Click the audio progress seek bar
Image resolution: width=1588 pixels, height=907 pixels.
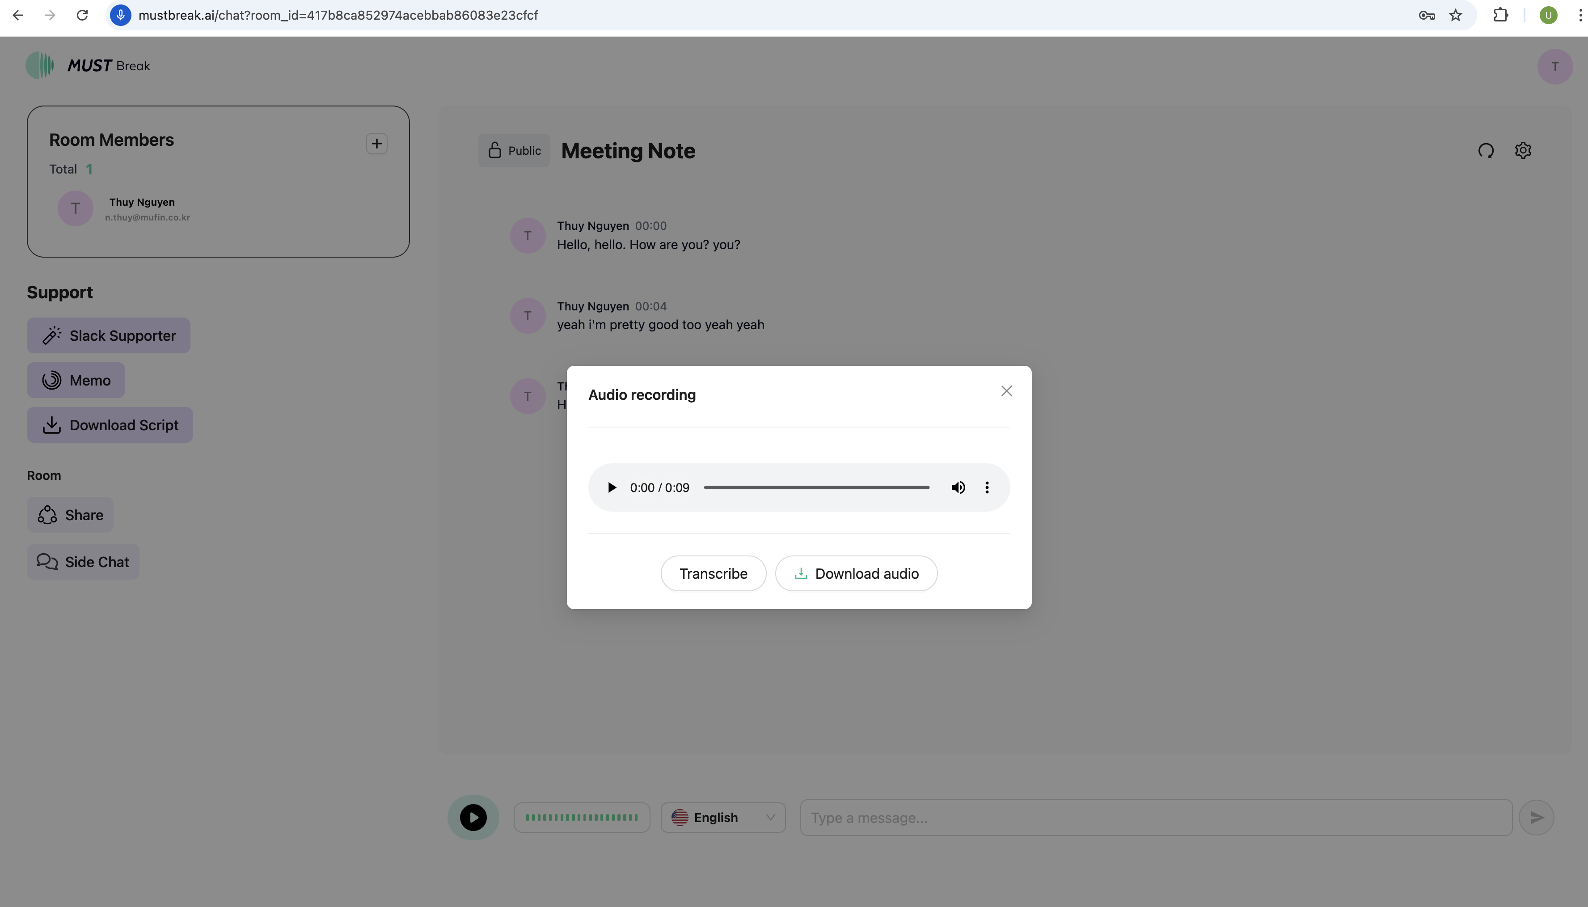coord(816,488)
